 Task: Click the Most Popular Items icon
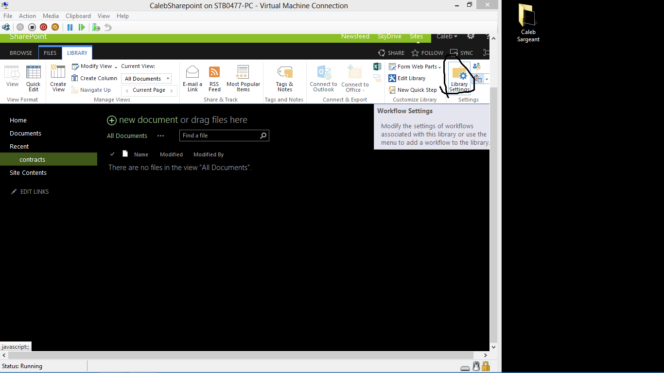(243, 78)
